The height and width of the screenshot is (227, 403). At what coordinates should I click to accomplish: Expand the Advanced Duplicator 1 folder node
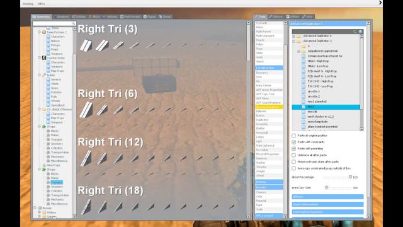point(294,36)
